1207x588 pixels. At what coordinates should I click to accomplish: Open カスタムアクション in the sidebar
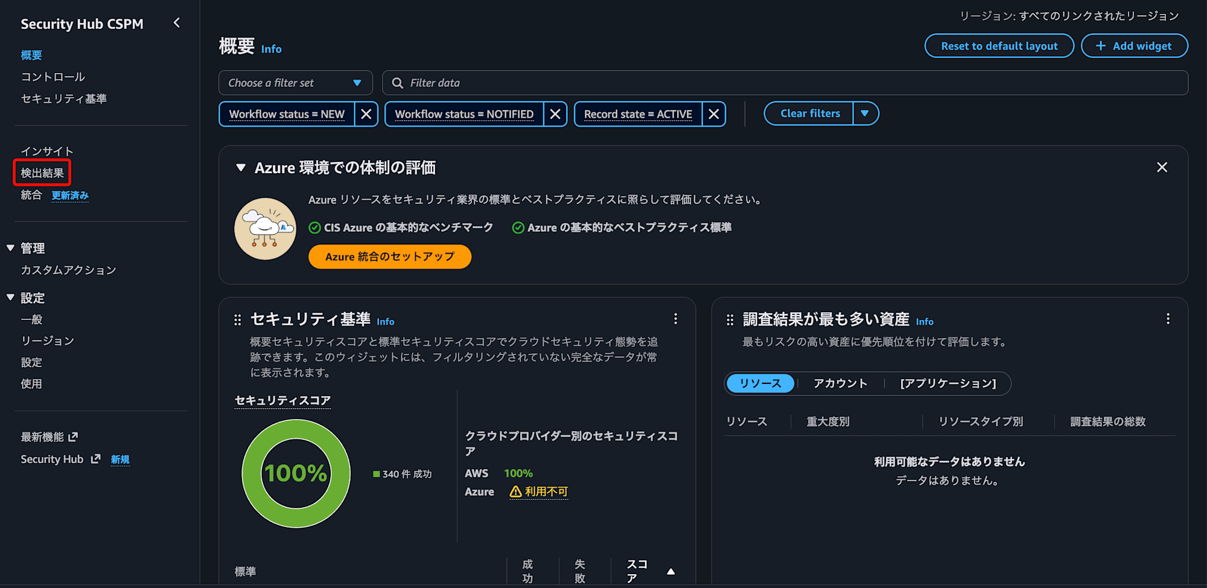pos(68,270)
